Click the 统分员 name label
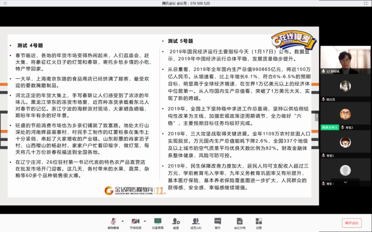The image size is (372, 232). pyautogui.click(x=331, y=100)
